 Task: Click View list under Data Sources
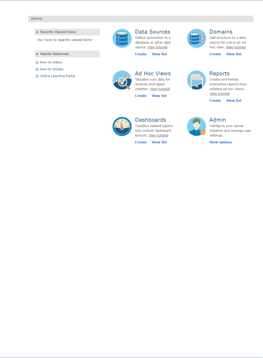point(159,54)
